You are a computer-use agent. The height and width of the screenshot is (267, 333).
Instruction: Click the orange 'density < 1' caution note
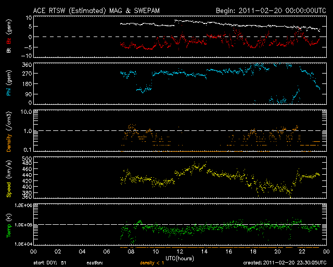coord(152,263)
